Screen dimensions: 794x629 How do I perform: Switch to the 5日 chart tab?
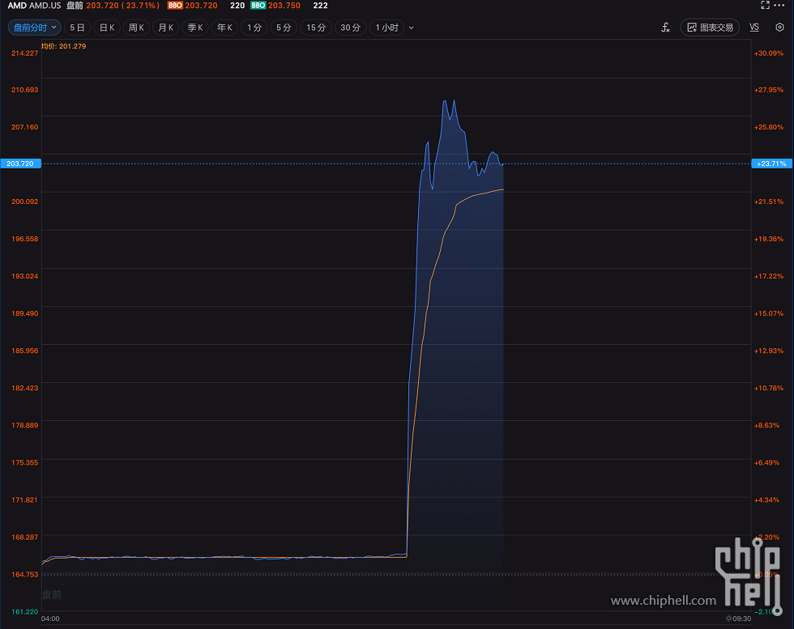(78, 28)
